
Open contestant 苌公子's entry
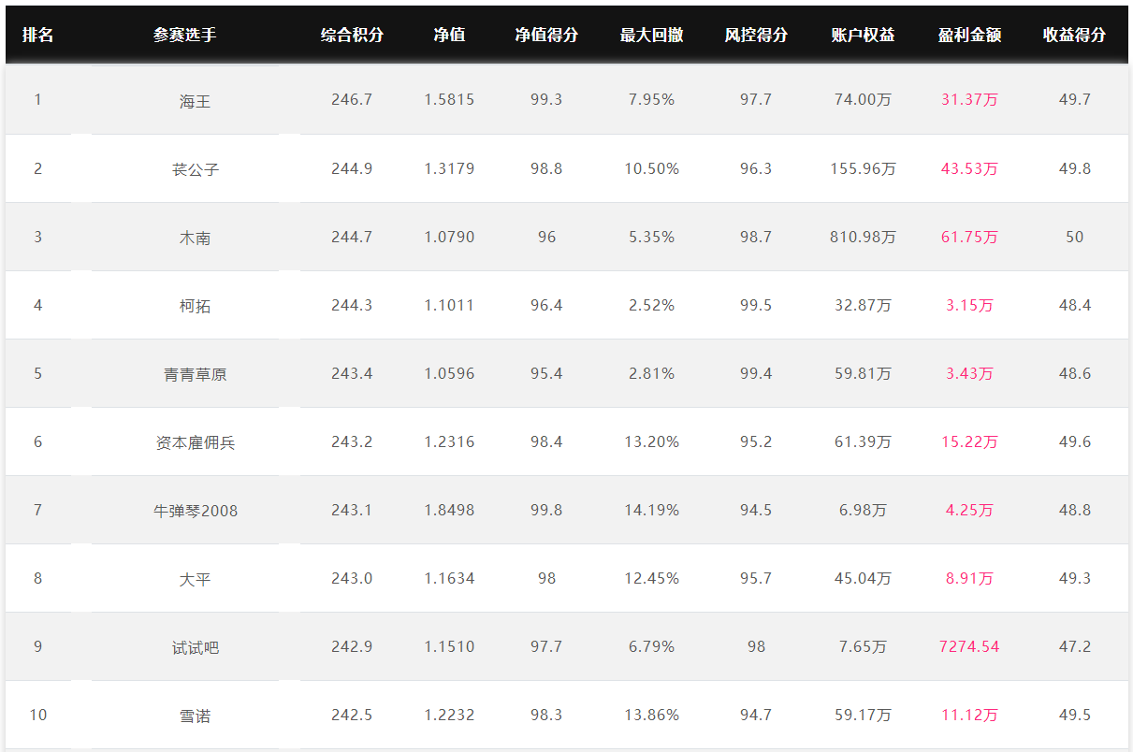point(196,169)
